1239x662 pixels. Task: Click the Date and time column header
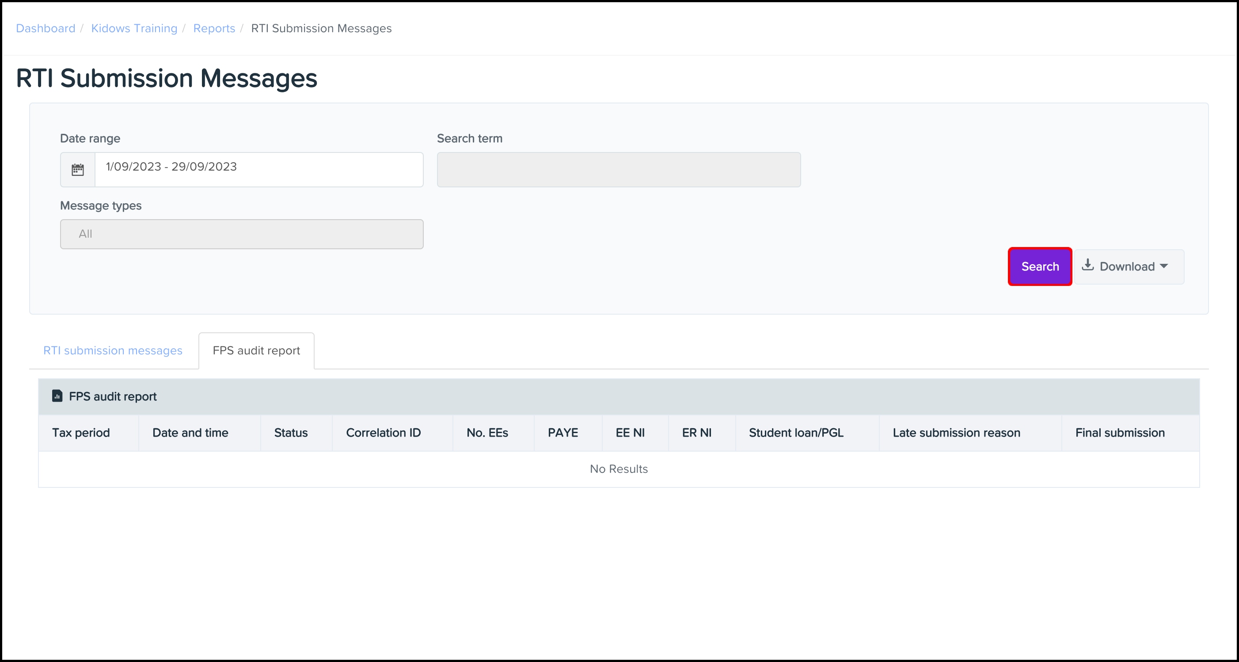190,433
